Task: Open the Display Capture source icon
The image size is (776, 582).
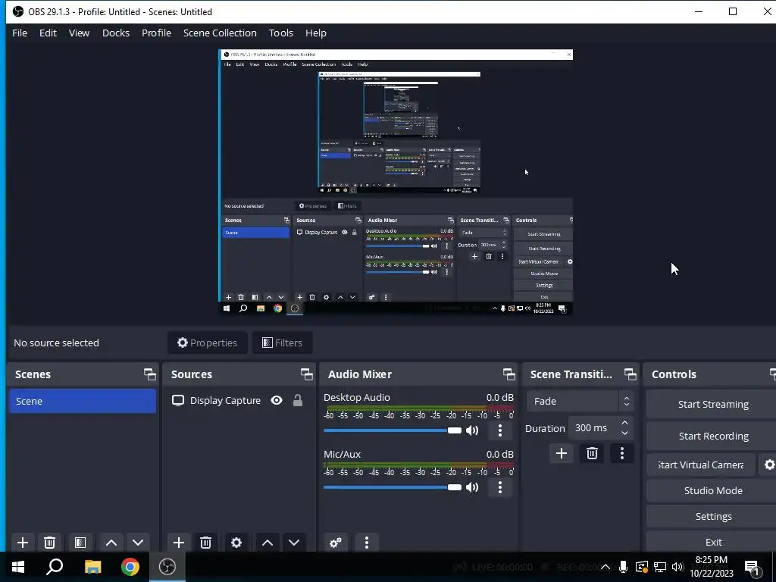Action: click(177, 400)
